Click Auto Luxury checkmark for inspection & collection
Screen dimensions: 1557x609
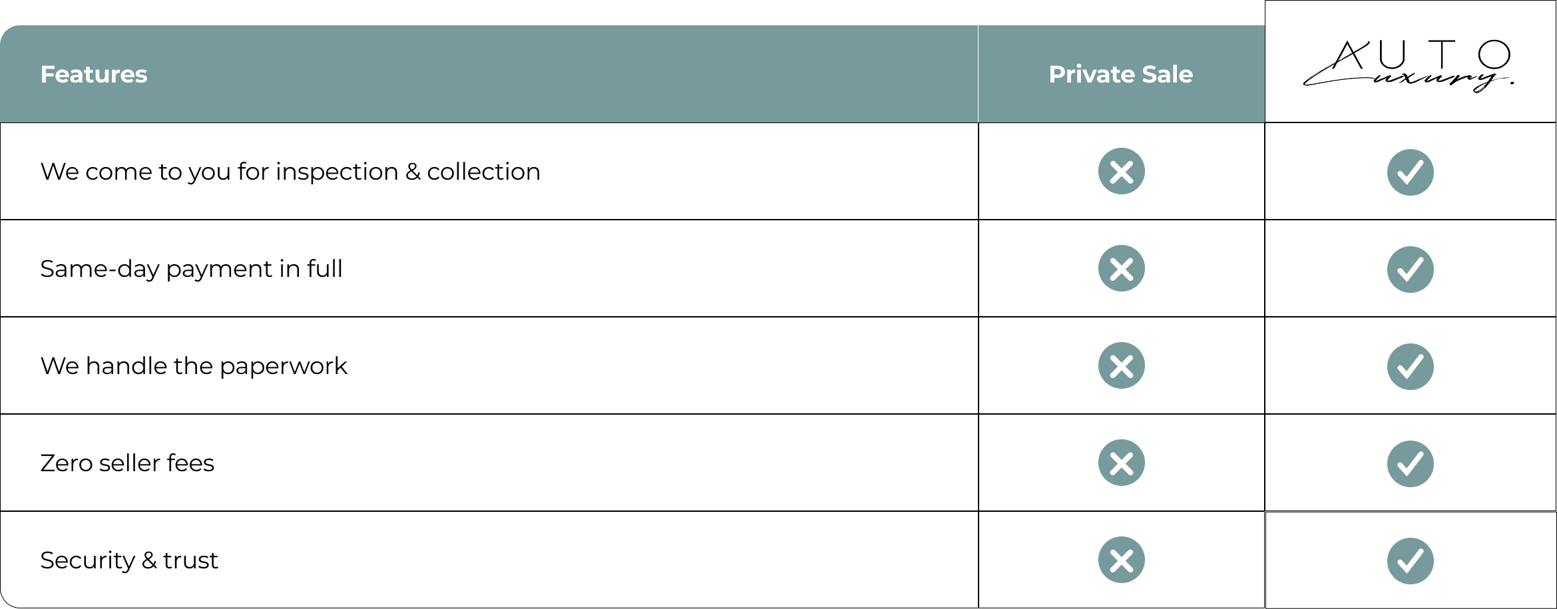1410,172
